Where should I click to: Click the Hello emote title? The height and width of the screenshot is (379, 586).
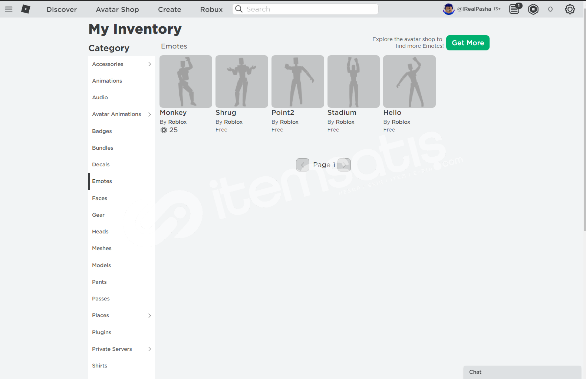tap(392, 113)
